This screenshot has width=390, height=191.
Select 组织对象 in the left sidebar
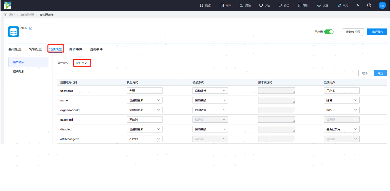click(x=19, y=71)
